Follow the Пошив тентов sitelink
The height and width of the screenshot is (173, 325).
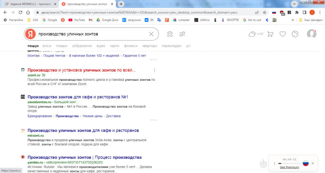tap(54, 55)
